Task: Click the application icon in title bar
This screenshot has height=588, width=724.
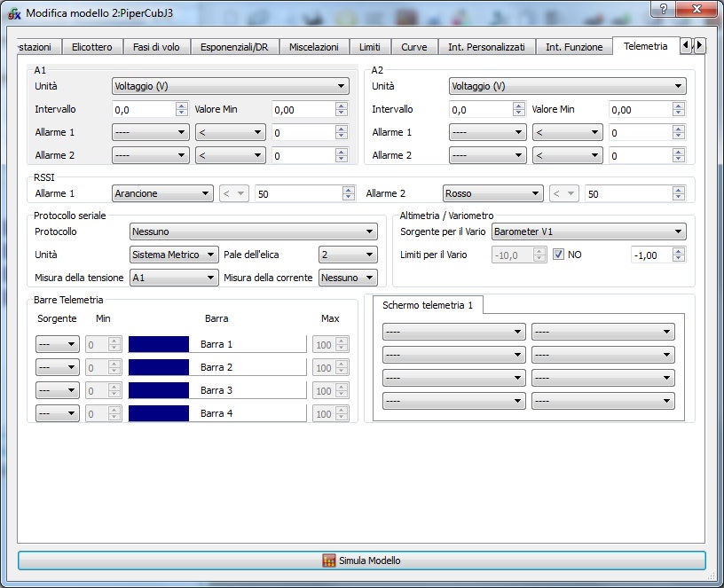Action: coord(14,13)
